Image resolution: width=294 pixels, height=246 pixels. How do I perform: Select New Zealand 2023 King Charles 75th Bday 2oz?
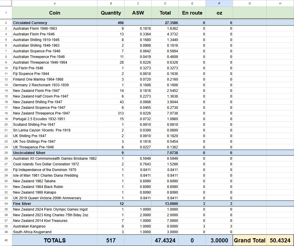(55, 215)
